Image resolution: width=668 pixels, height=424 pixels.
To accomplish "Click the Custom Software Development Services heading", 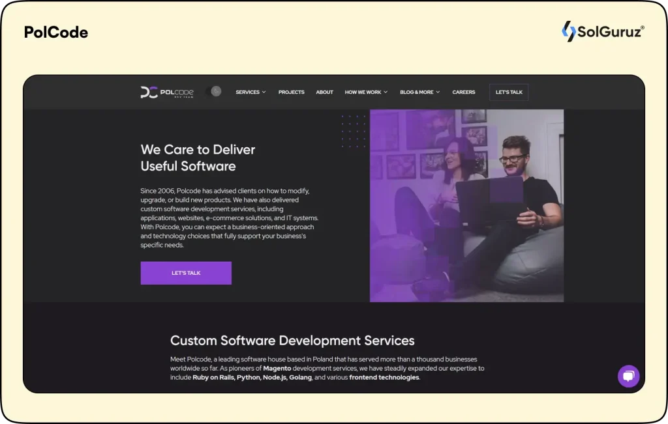I will click(x=292, y=341).
